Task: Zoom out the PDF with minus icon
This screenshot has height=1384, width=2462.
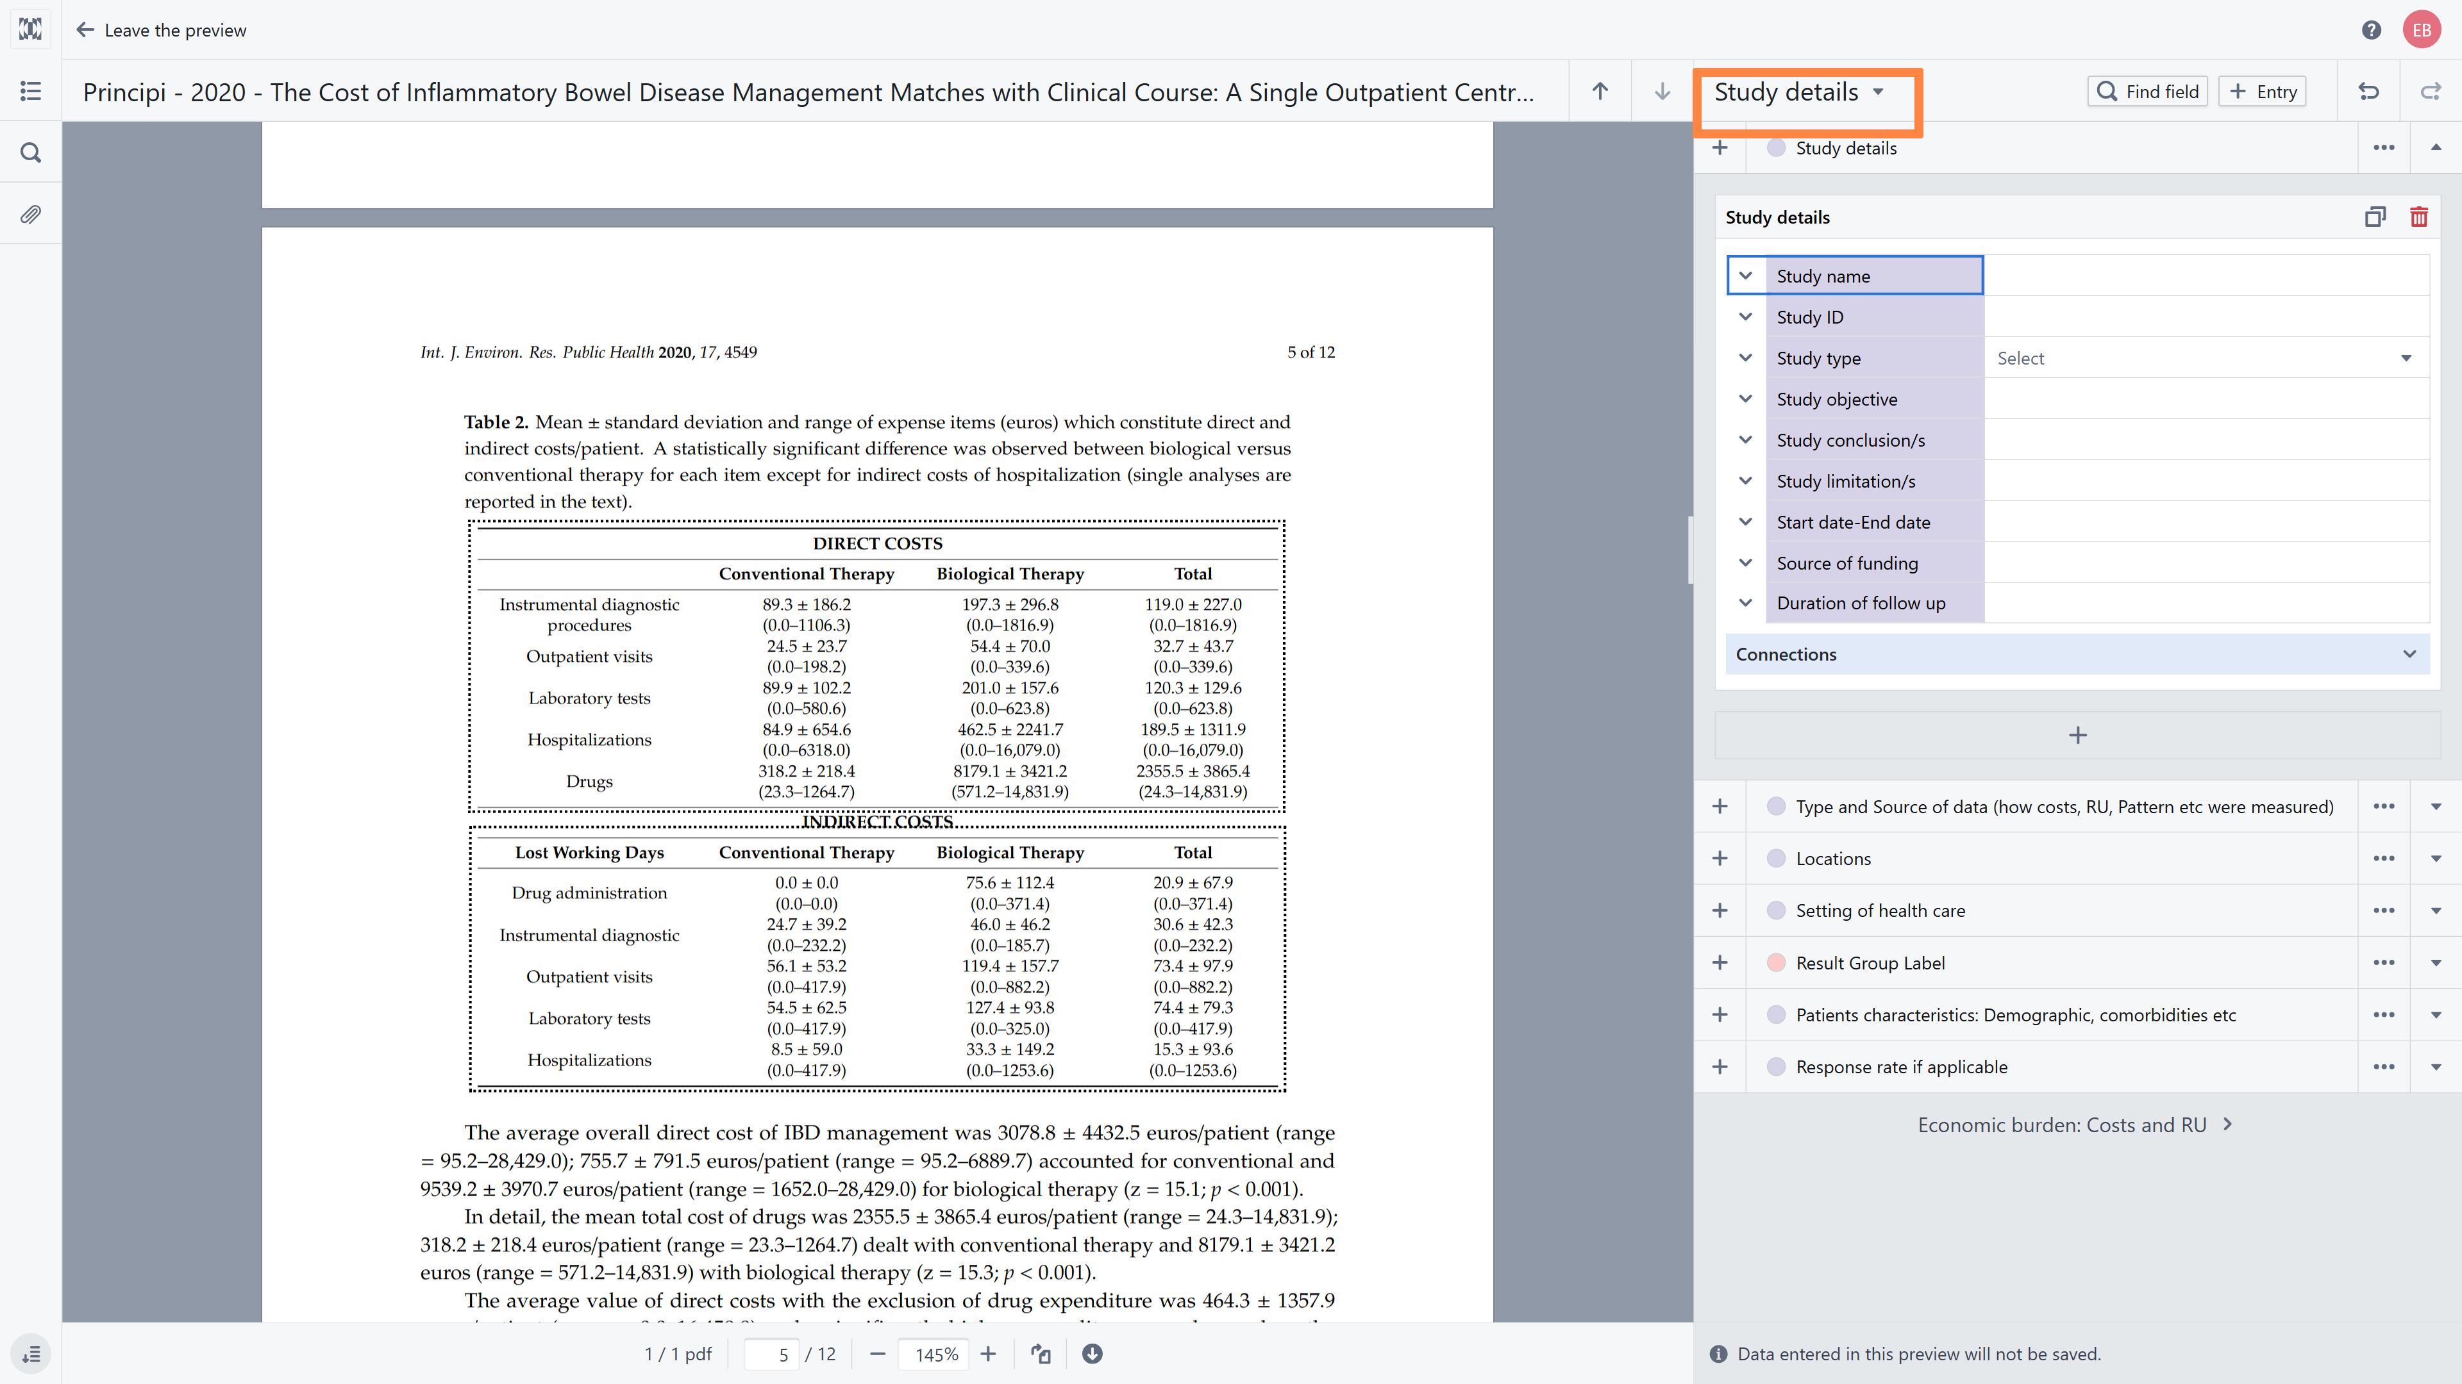Action: (877, 1353)
